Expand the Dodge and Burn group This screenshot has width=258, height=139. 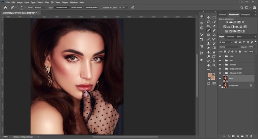point(224,69)
